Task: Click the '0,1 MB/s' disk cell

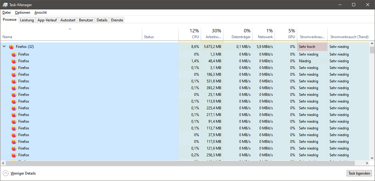Action: (238, 47)
